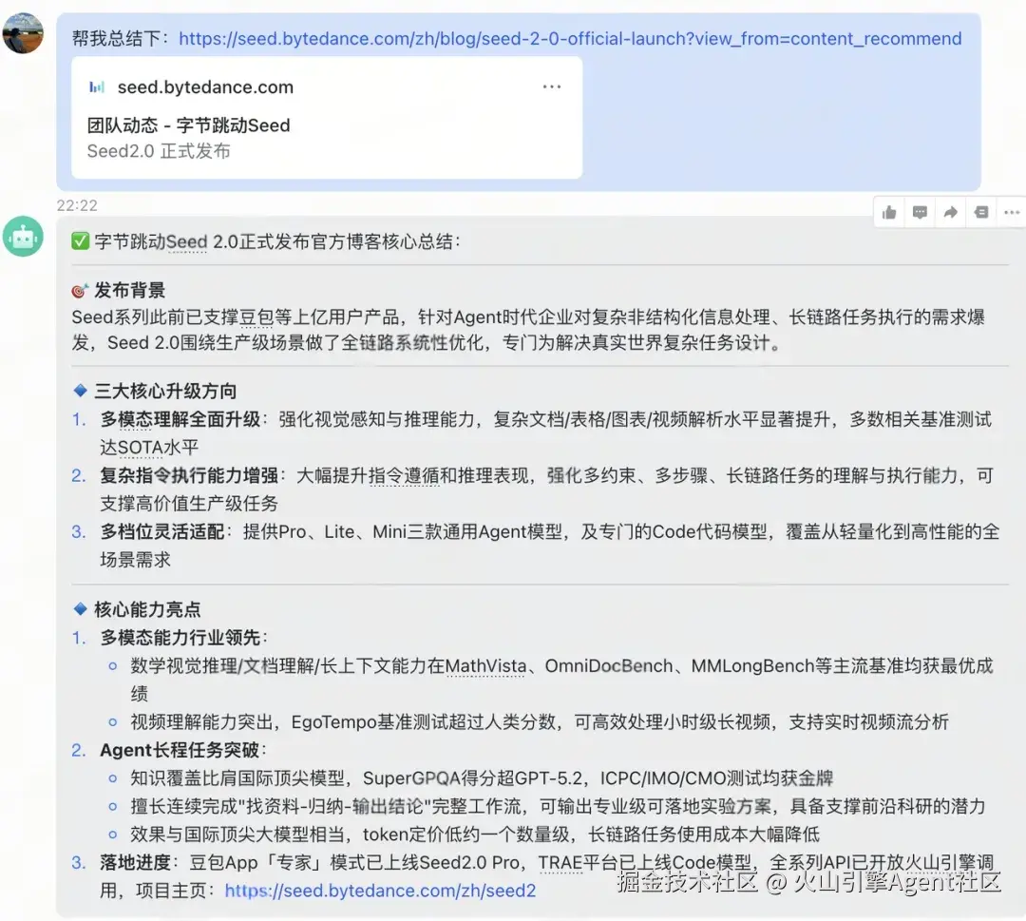This screenshot has width=1026, height=921.
Task: Click the bold text Agent长程任务突破
Action: 180,750
